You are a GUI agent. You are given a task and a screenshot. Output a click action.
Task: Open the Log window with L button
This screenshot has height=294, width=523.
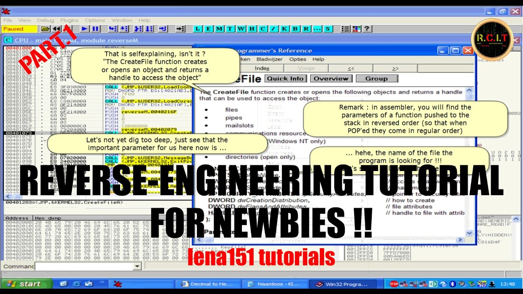(x=198, y=29)
